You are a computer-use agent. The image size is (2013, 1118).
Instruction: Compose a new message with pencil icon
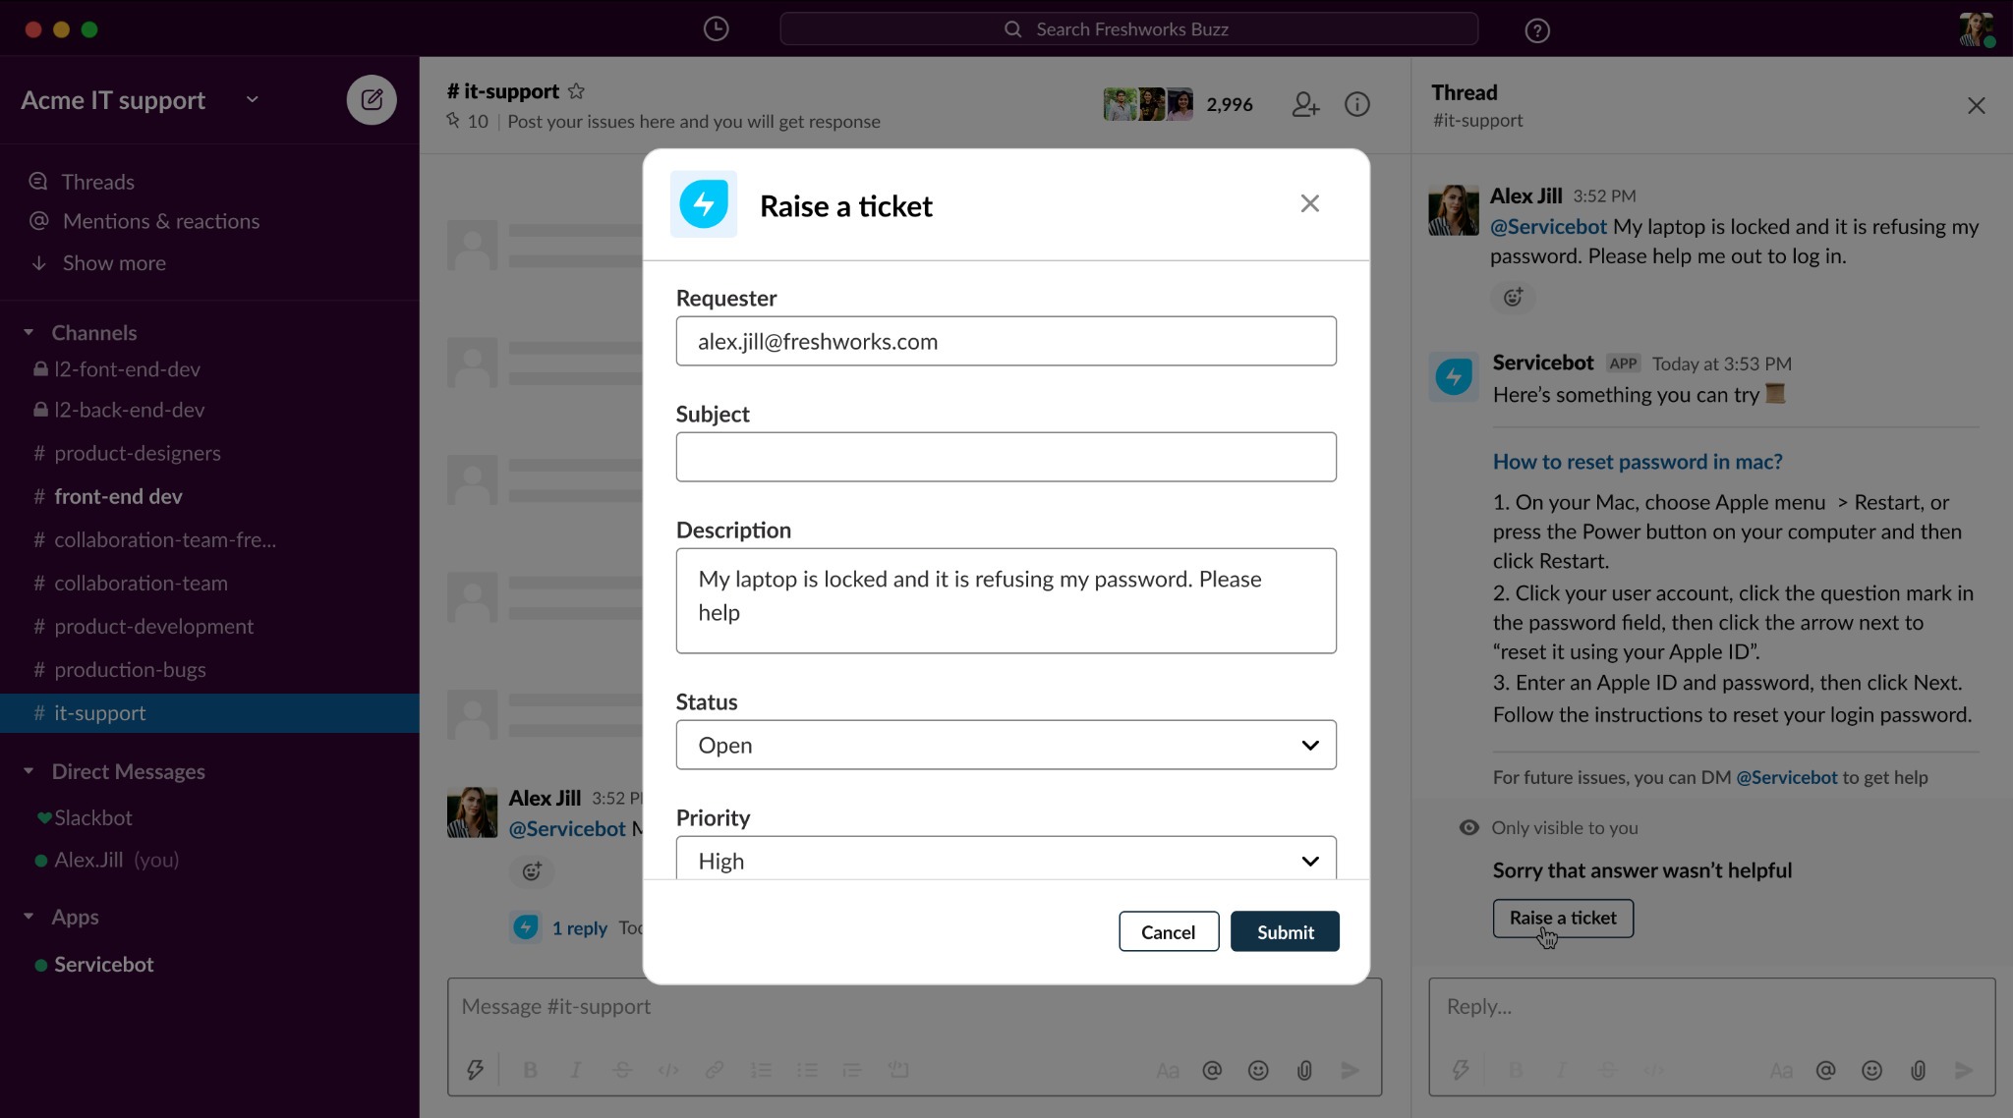[372, 99]
